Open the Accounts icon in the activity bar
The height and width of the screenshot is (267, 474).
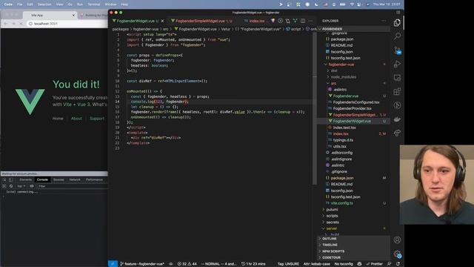point(397,240)
